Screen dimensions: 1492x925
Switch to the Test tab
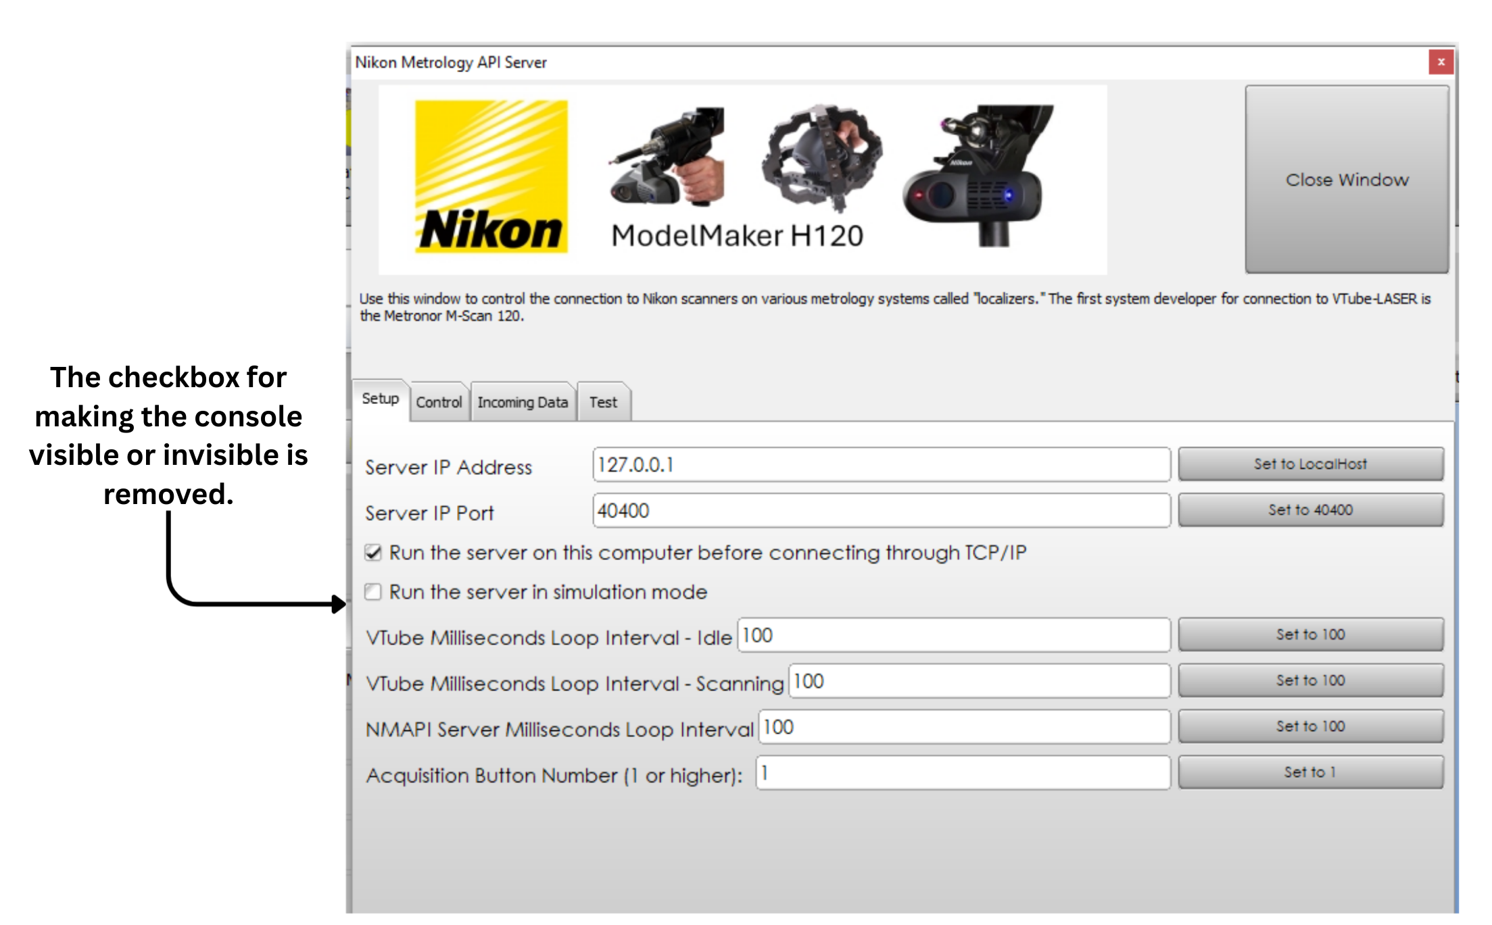(x=603, y=402)
